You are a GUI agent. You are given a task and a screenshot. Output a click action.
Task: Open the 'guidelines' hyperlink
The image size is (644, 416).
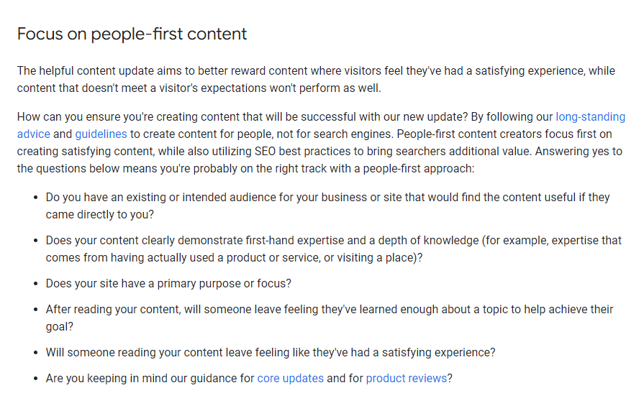(101, 134)
